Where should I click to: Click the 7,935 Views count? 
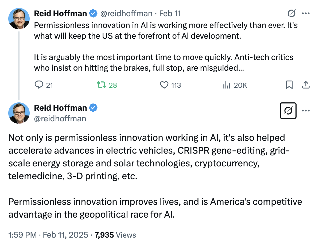[115, 235]
